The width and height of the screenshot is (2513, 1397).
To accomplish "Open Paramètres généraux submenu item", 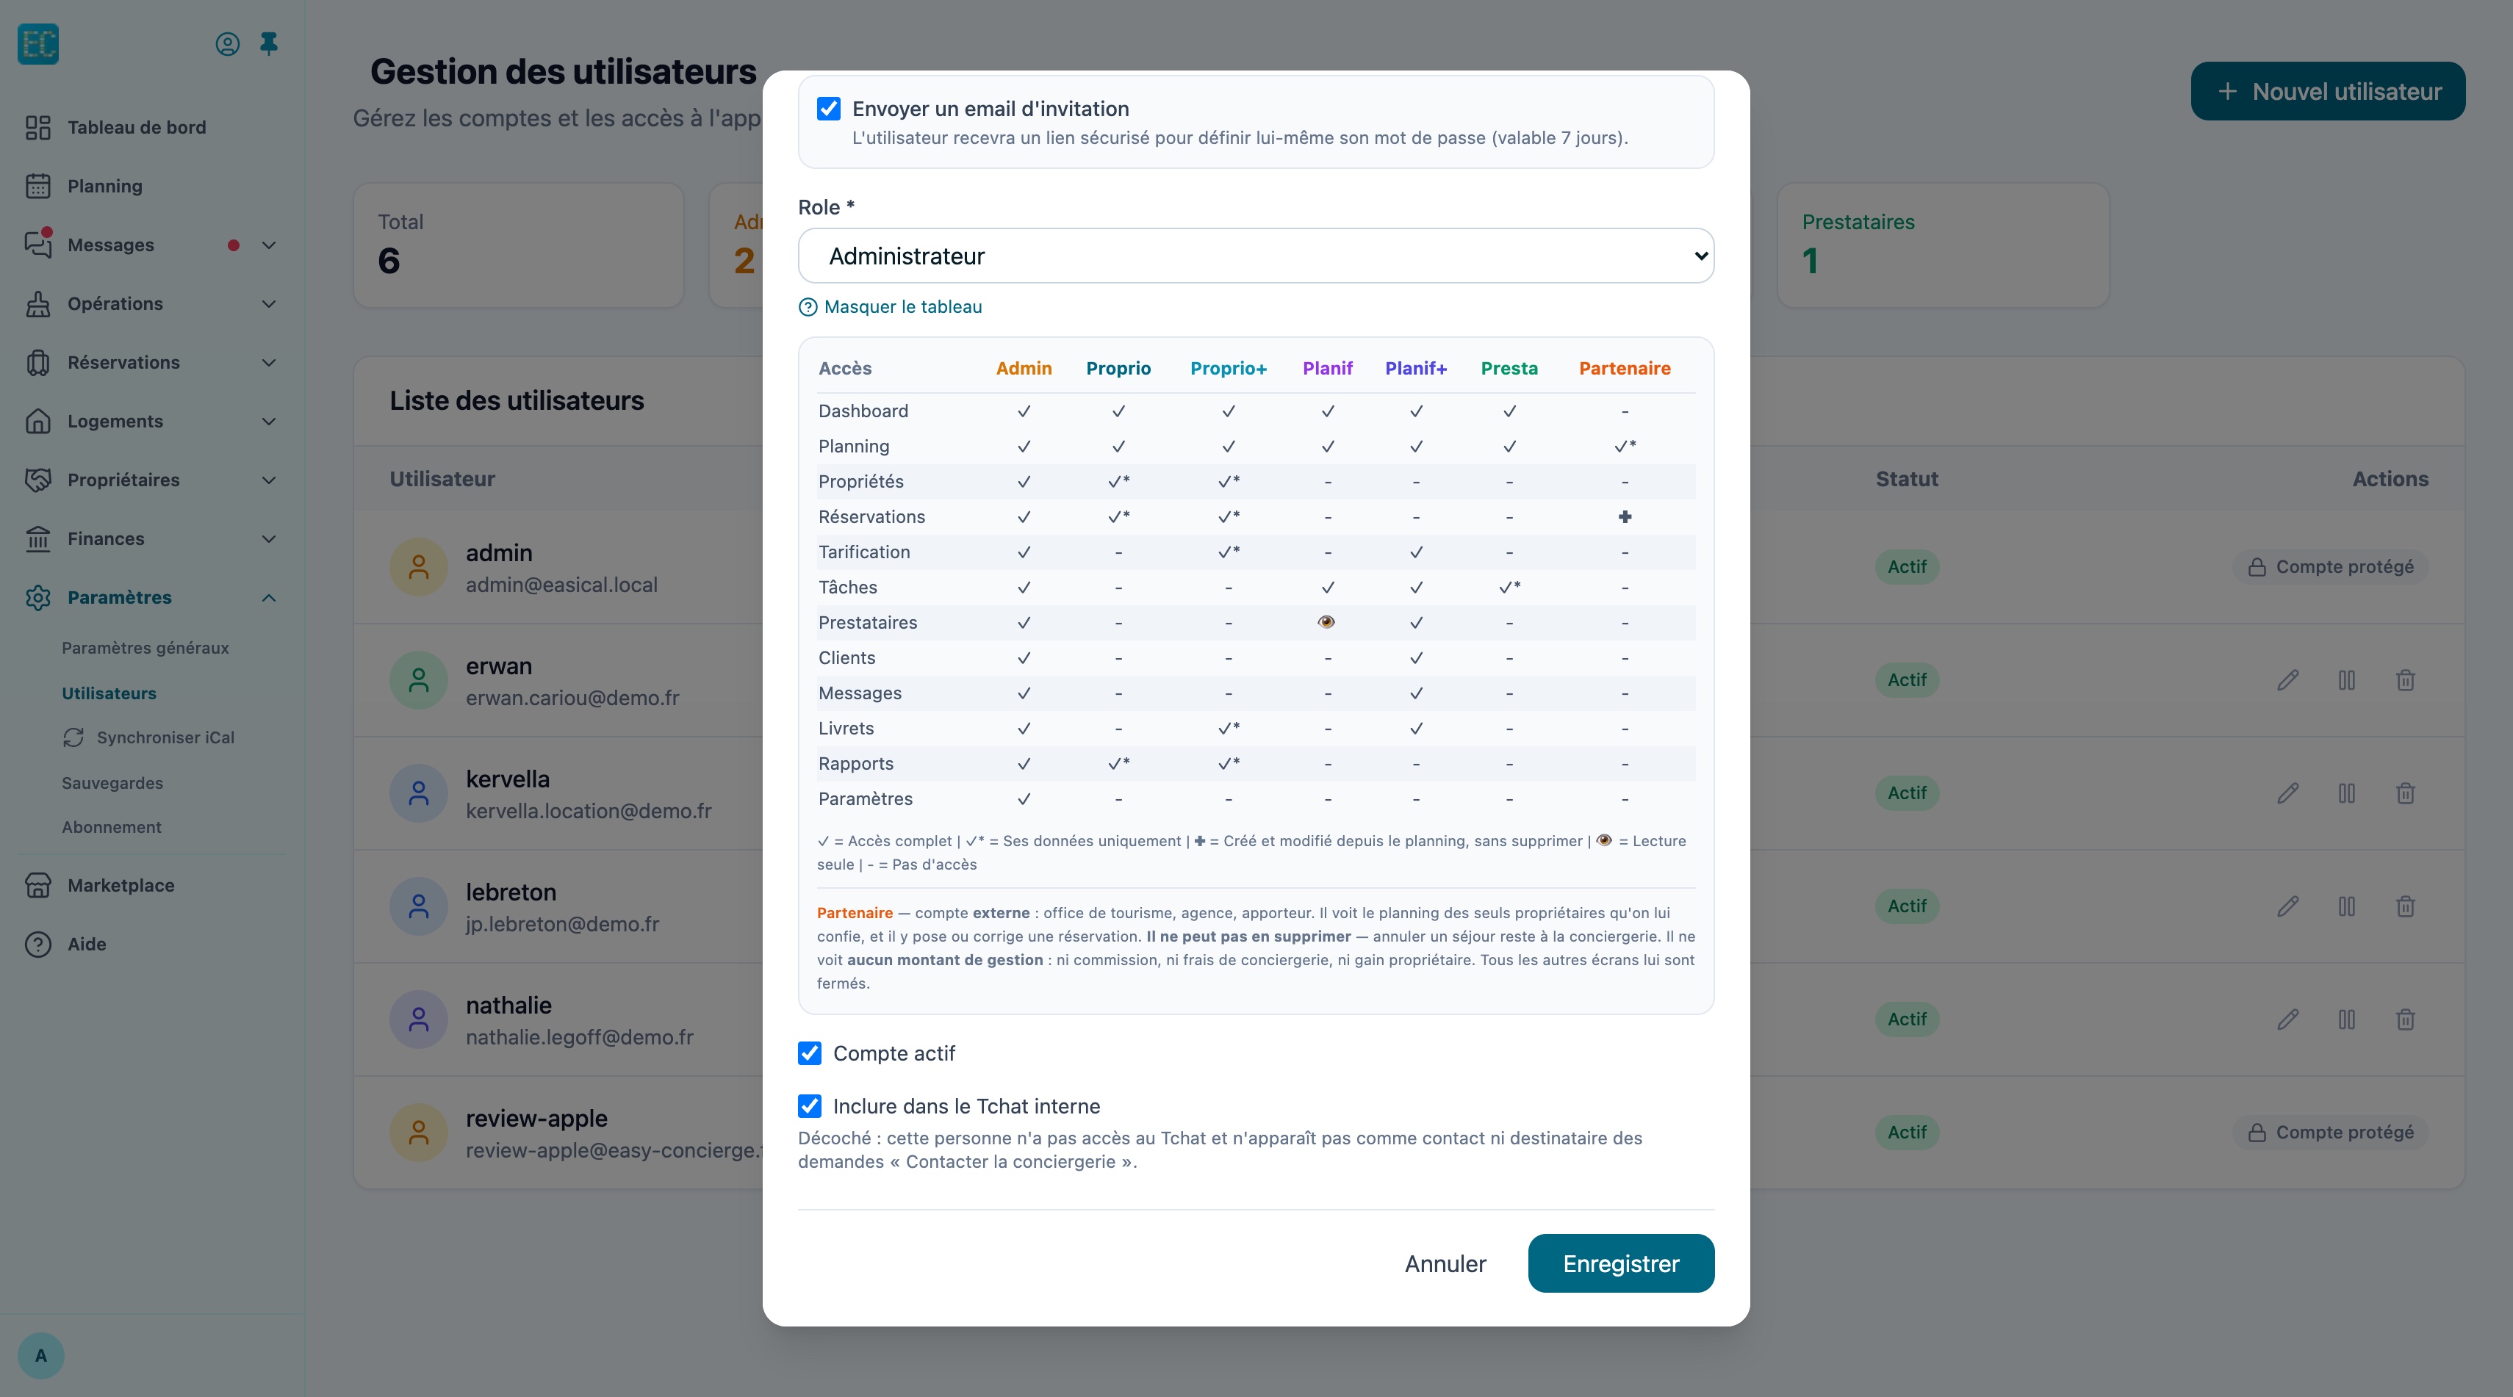I will tap(145, 647).
